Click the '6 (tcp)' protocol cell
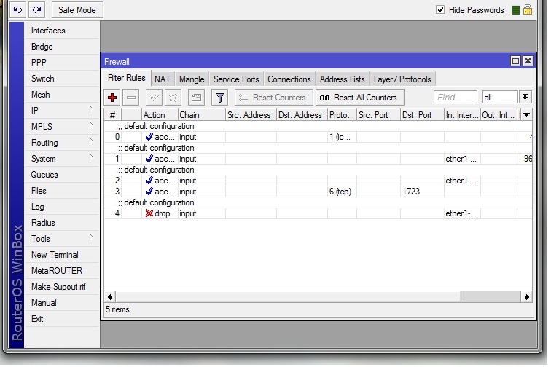 (340, 192)
